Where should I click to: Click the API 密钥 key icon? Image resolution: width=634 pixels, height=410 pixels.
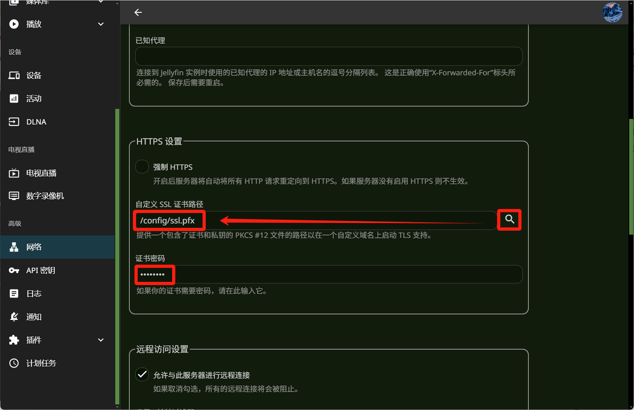[x=14, y=270]
